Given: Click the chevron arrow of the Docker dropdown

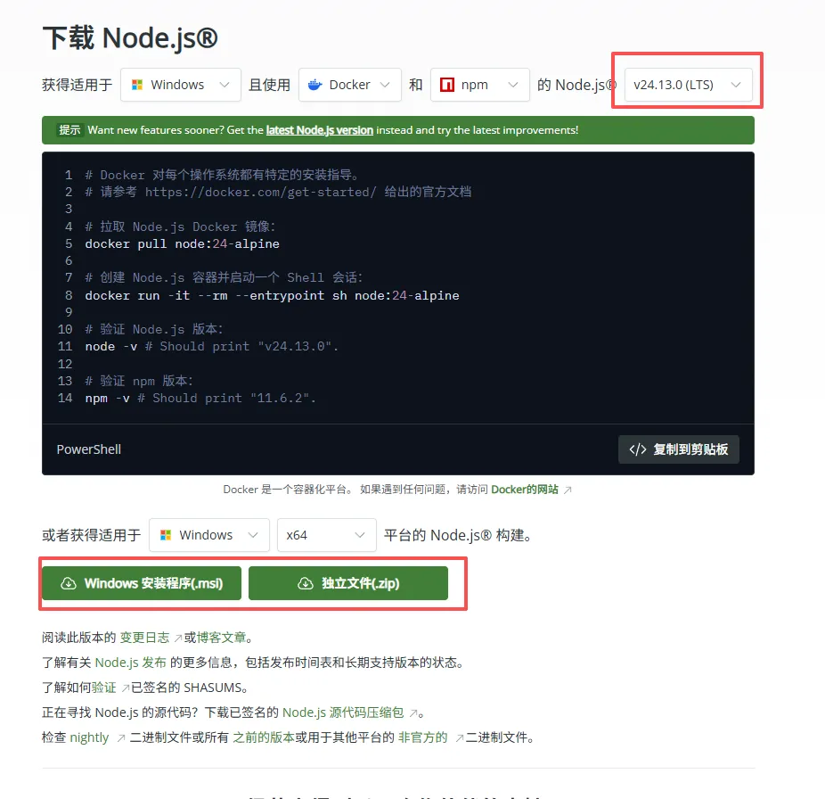Looking at the screenshot, I should pyautogui.click(x=385, y=85).
